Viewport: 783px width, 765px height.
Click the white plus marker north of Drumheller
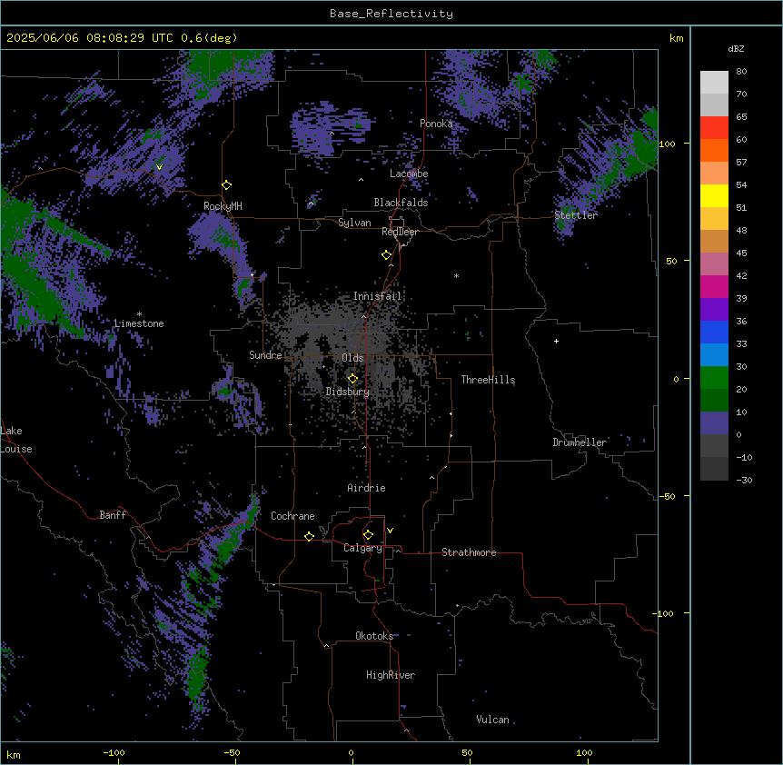(x=556, y=341)
